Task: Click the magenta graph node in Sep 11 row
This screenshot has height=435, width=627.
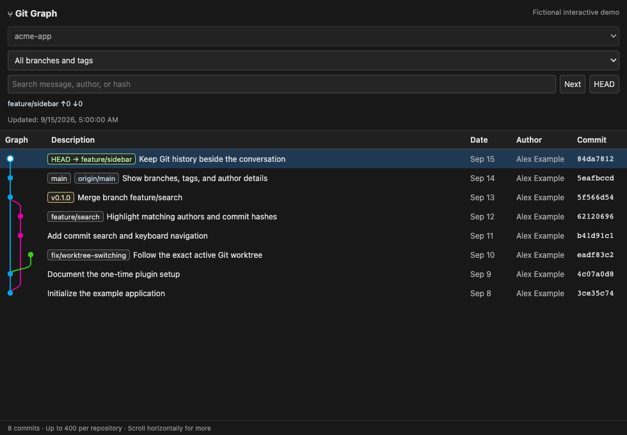Action: pyautogui.click(x=20, y=235)
